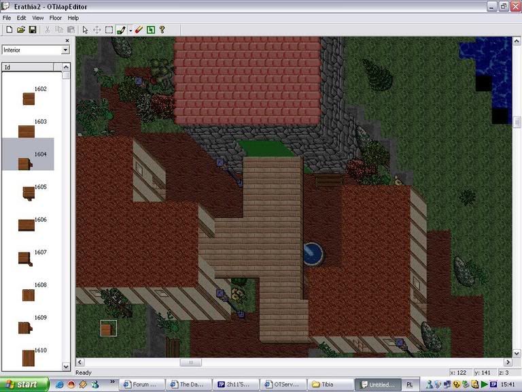Click the highlighted wooden item on grass
The height and width of the screenshot is (392, 522).
pos(109,328)
